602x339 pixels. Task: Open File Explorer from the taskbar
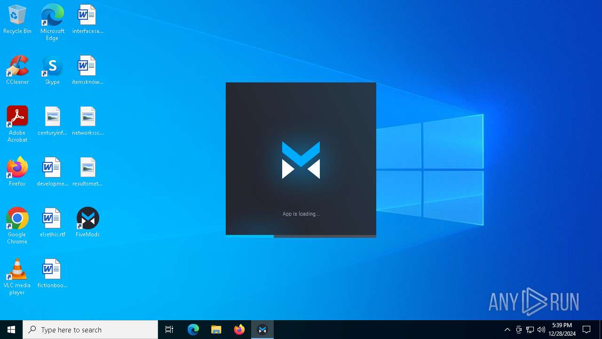pos(216,330)
